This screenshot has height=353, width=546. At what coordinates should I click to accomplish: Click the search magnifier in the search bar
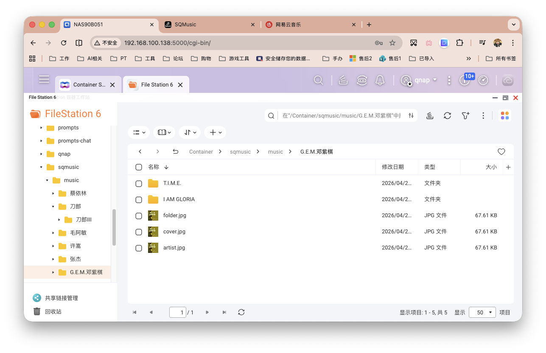click(271, 115)
